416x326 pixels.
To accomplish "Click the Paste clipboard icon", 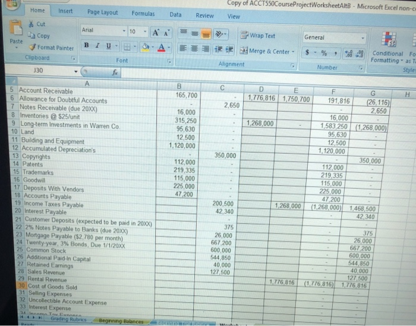I will pyautogui.click(x=15, y=28).
